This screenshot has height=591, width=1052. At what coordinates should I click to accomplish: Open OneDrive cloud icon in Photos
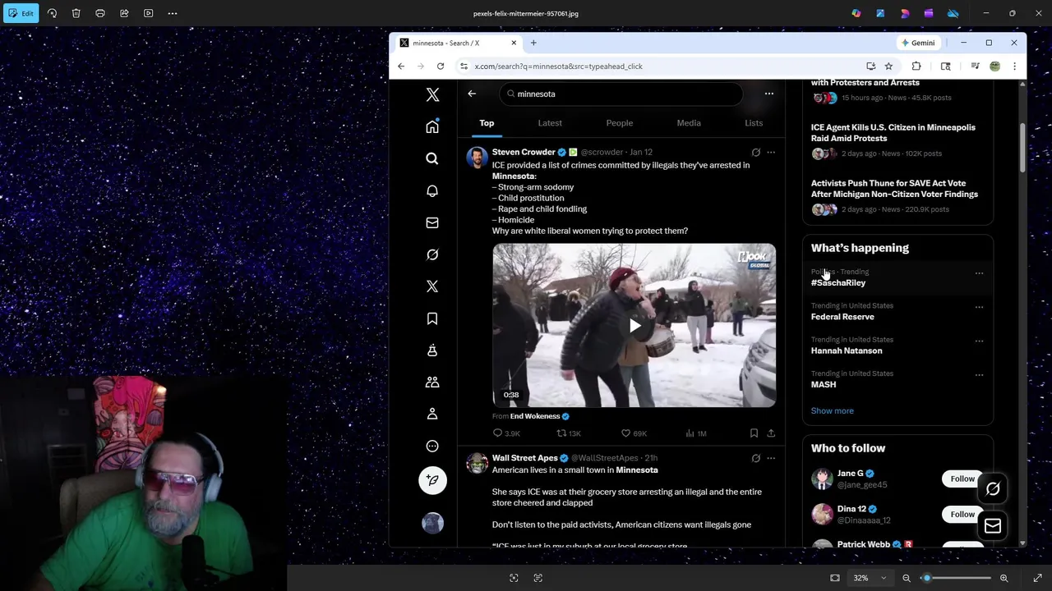(x=953, y=13)
